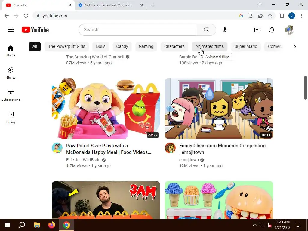Click the Chrome taskbar icon

(x=66, y=225)
